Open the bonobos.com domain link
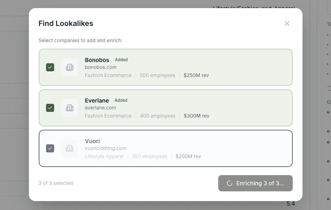The width and height of the screenshot is (331, 210). click(101, 67)
